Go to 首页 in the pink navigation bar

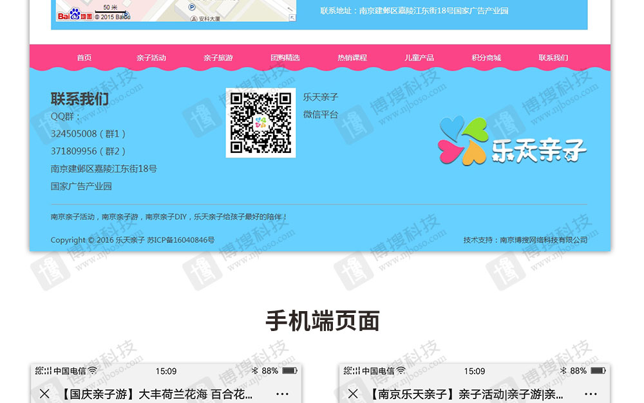tap(84, 58)
